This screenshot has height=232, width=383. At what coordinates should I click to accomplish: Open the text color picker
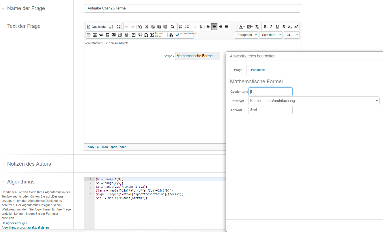(242, 27)
